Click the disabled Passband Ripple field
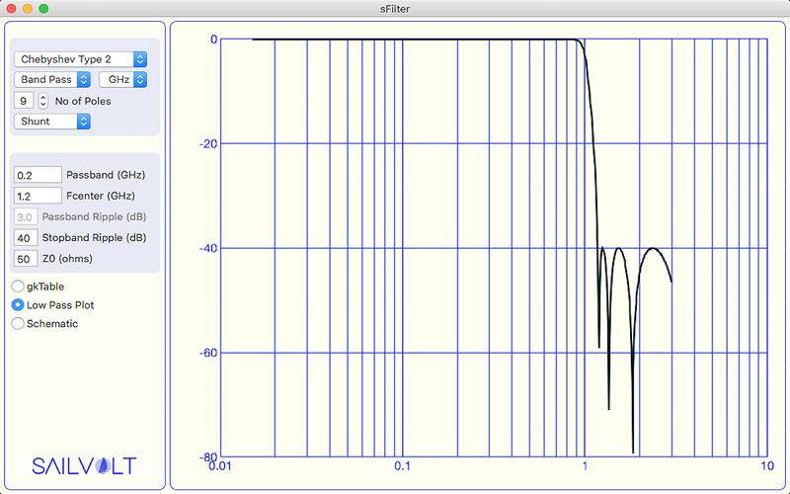The image size is (790, 494). click(x=26, y=216)
